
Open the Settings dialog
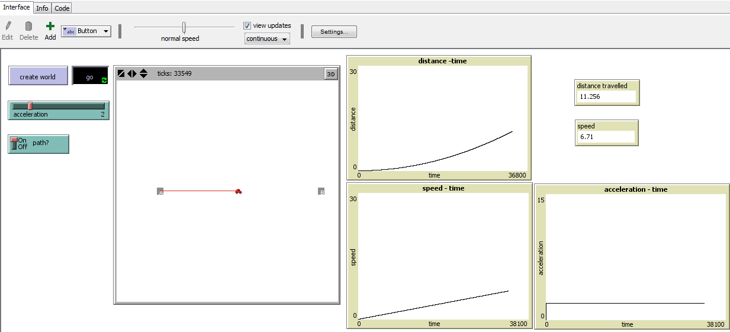click(x=334, y=32)
